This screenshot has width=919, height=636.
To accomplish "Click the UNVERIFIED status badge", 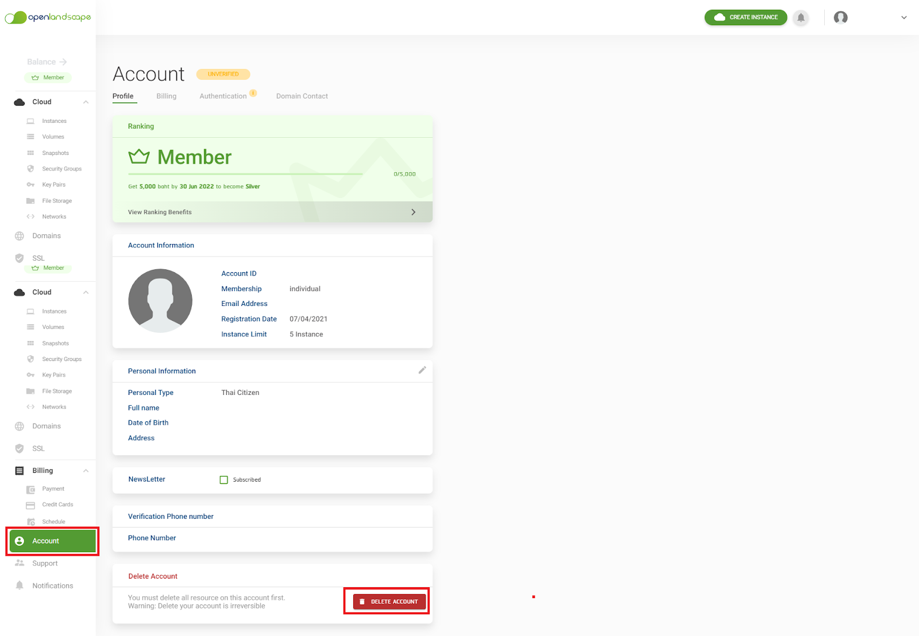I will click(223, 74).
